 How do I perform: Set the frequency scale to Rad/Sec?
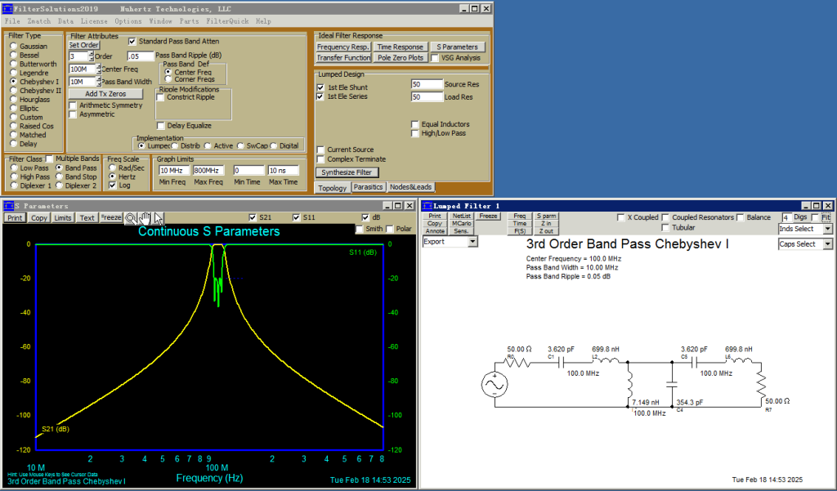[112, 168]
